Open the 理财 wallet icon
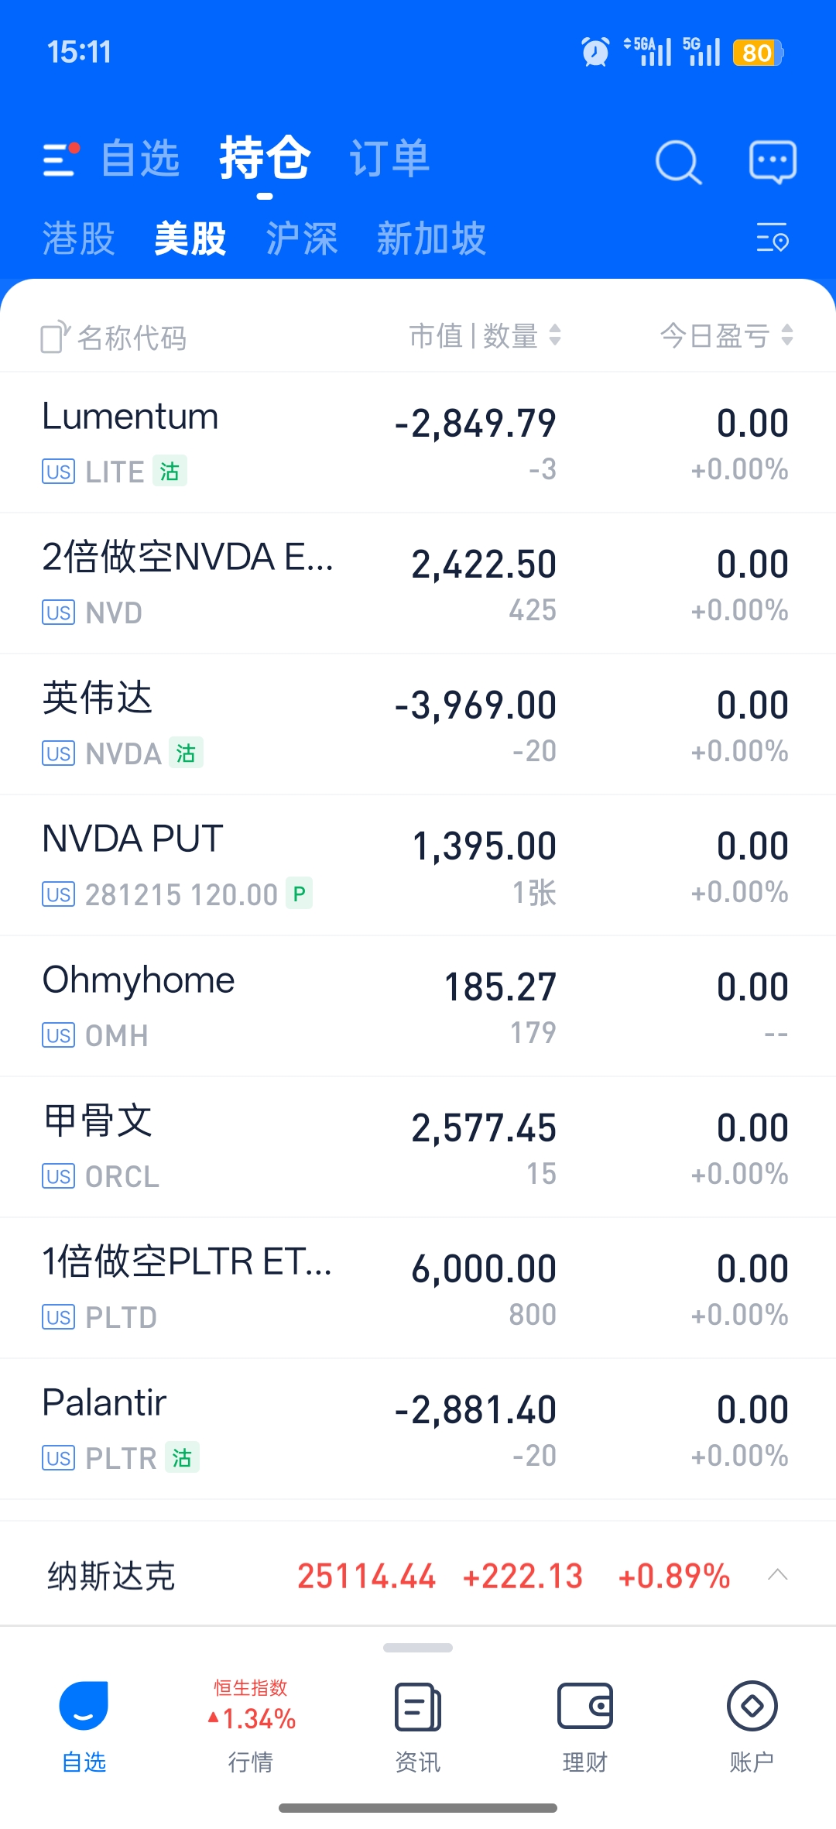 pos(585,1707)
